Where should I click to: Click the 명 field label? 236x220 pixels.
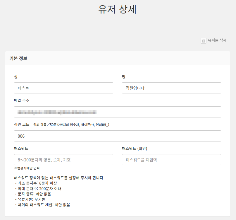click(124, 77)
